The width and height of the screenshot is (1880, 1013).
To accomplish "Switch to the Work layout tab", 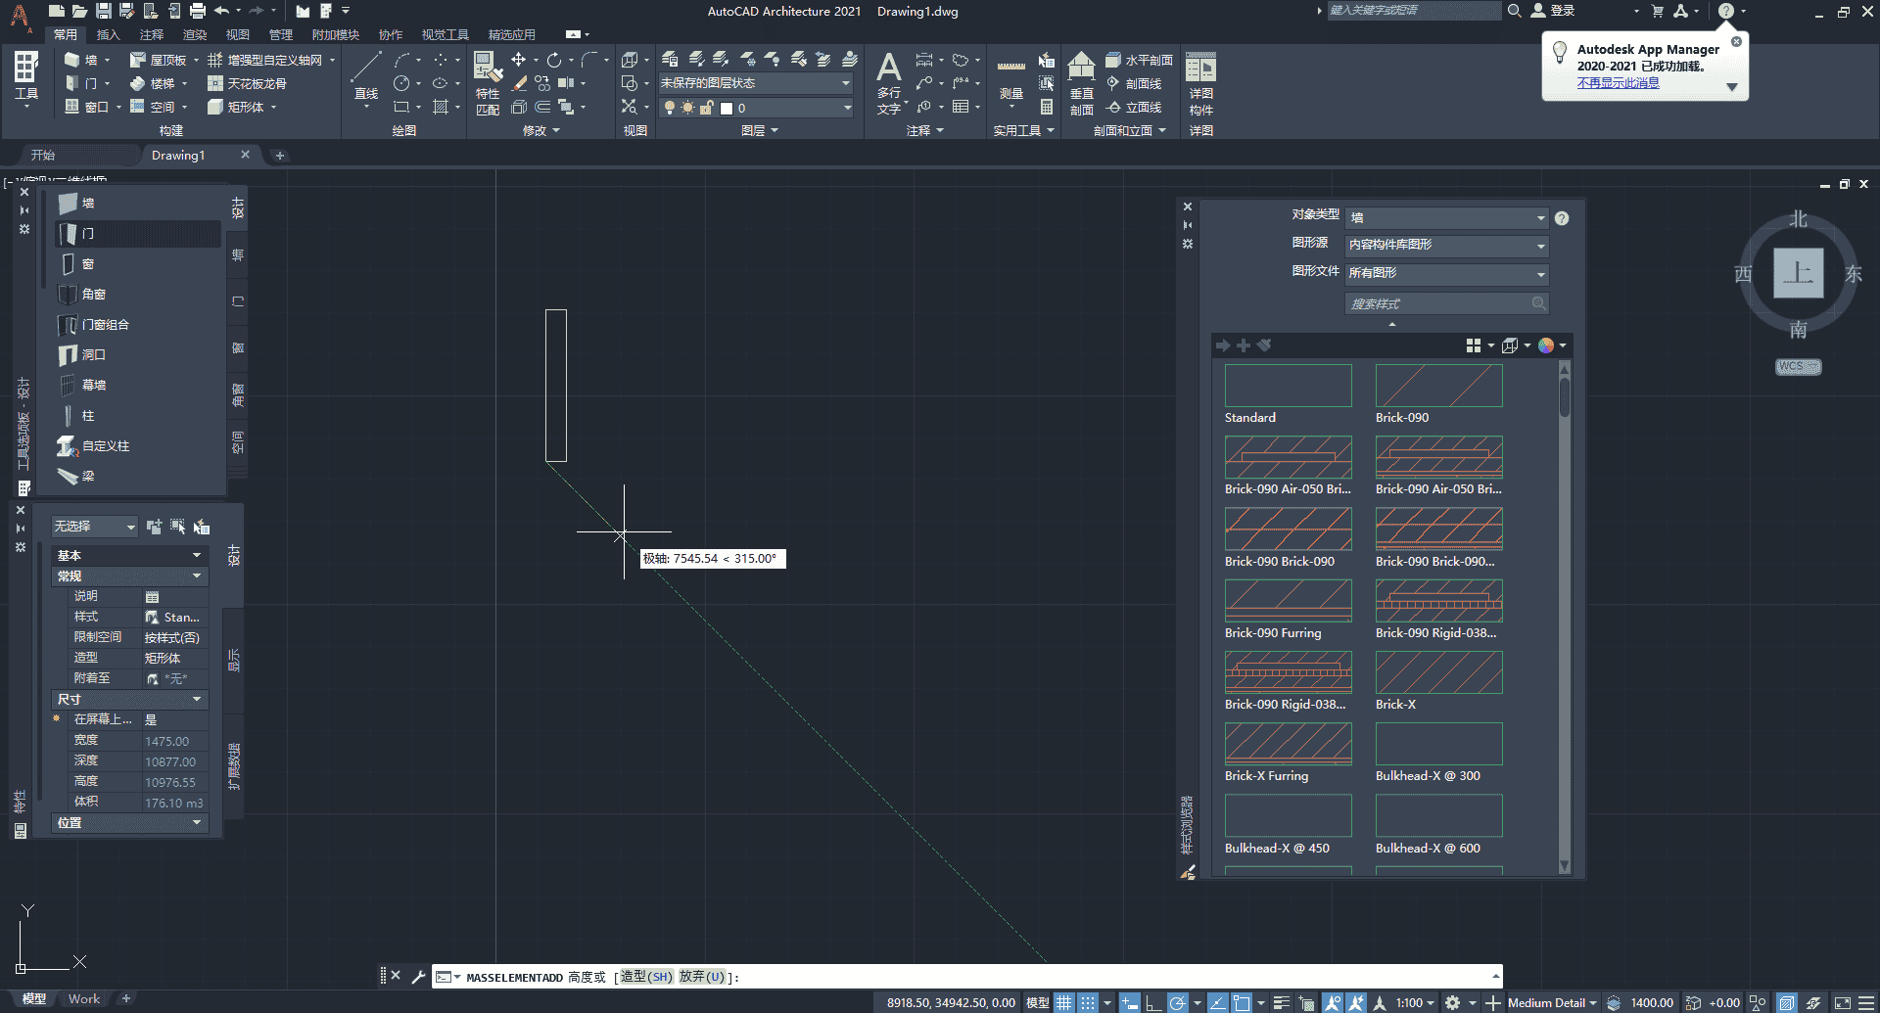I will tap(84, 998).
